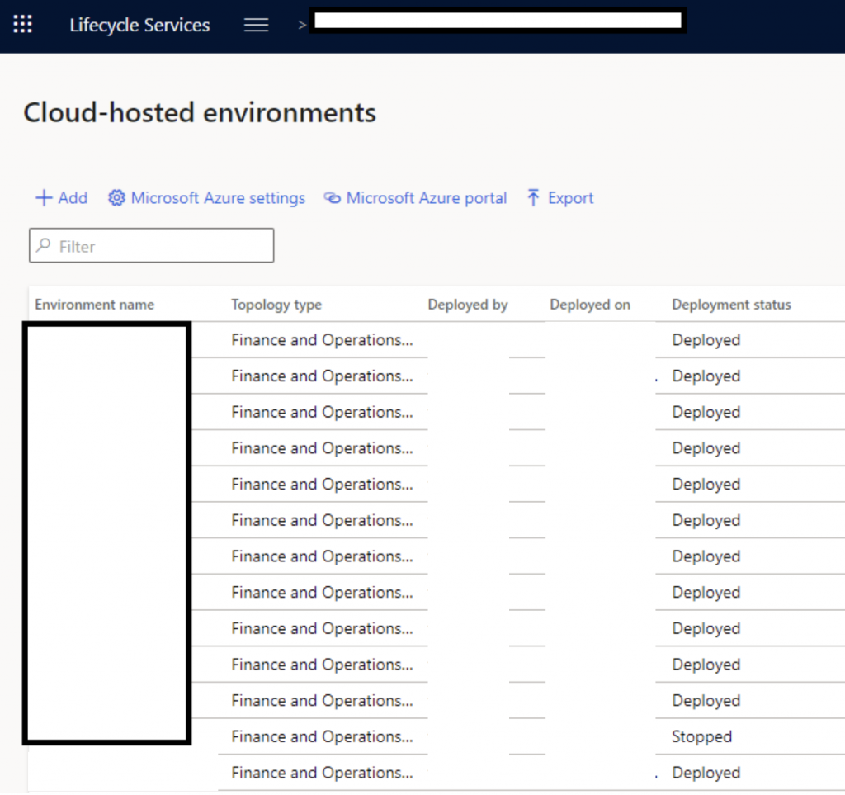Click Export in the toolbar
This screenshot has width=845, height=795.
coord(570,198)
